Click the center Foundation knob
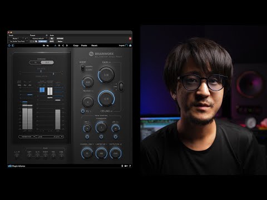Viewport: 267px width, 200px height. point(101,128)
